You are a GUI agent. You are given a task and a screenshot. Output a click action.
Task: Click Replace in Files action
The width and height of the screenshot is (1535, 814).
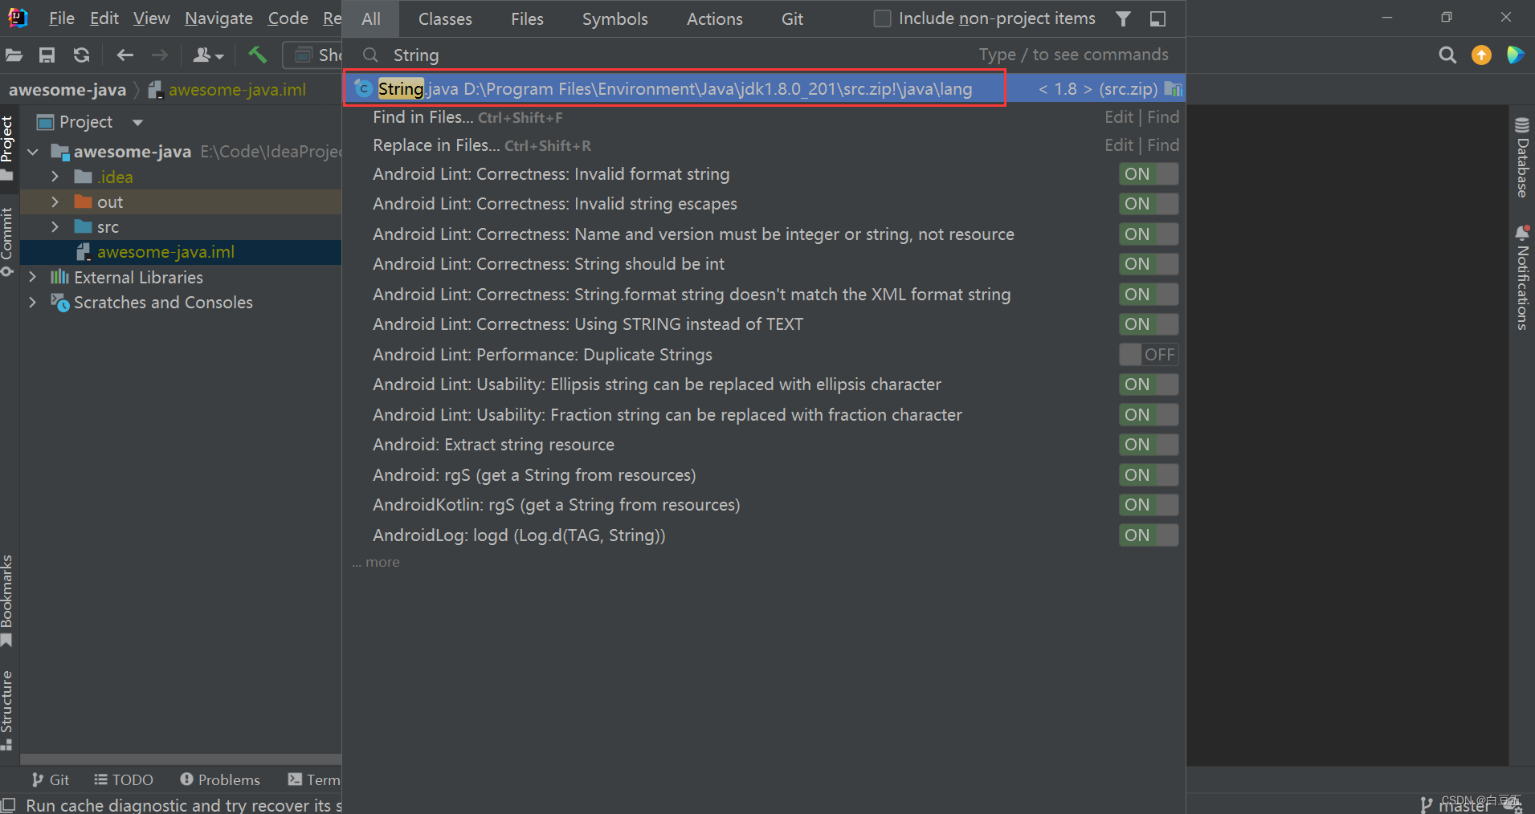pos(765,145)
